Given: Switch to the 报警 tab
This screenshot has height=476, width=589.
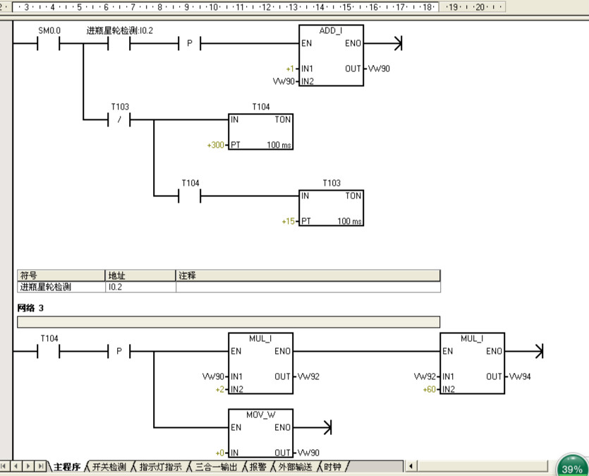Looking at the screenshot, I should click(257, 467).
